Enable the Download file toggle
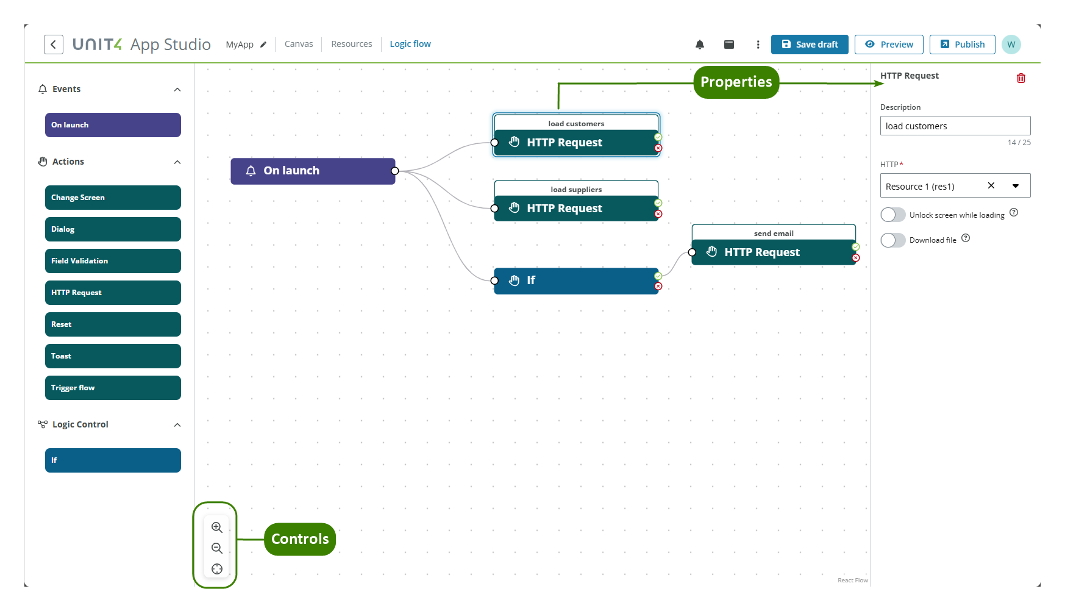This screenshot has width=1065, height=611. click(x=892, y=240)
